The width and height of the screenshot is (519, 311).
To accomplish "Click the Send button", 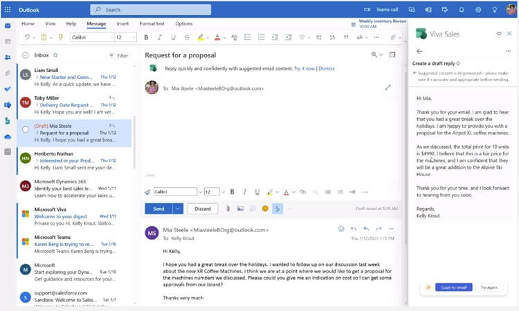I will [158, 209].
